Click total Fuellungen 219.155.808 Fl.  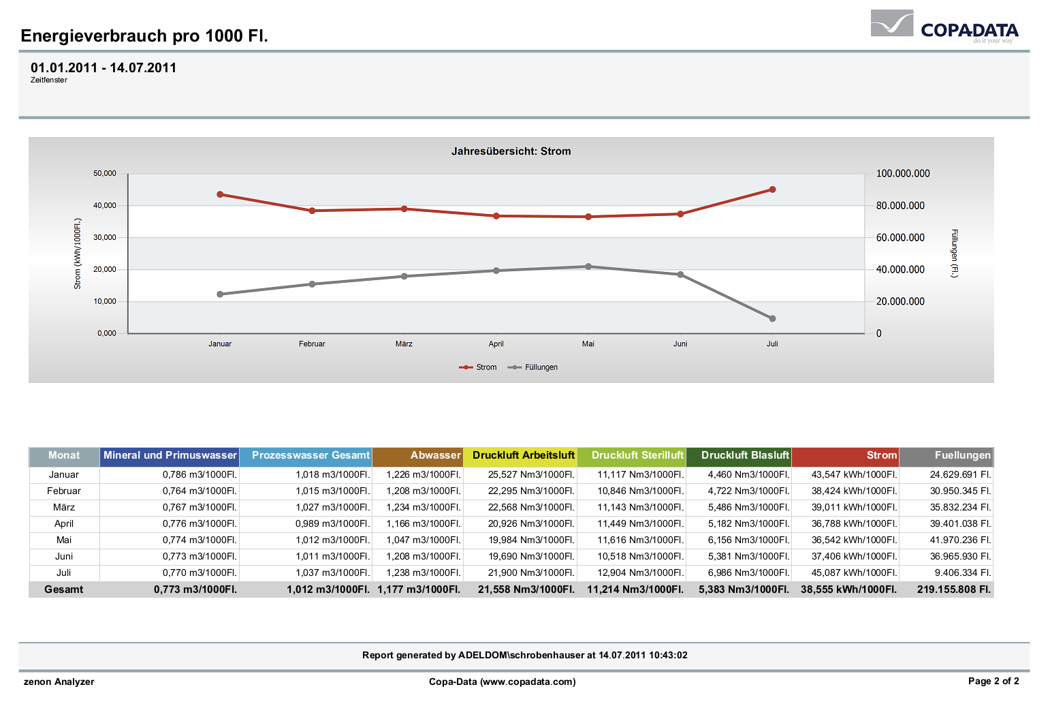coord(954,590)
